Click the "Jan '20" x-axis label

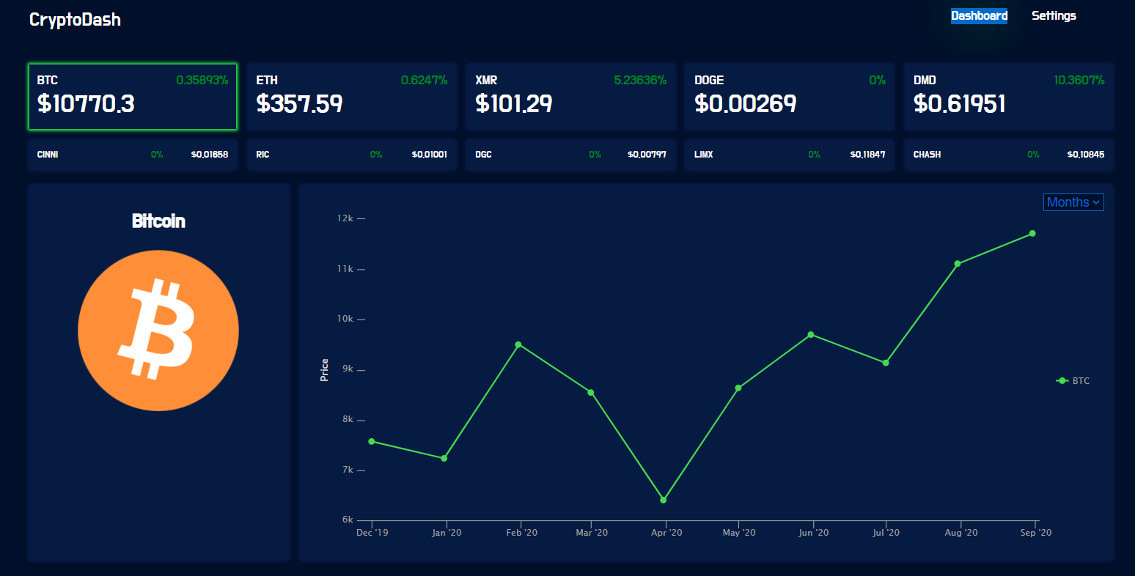tap(447, 533)
